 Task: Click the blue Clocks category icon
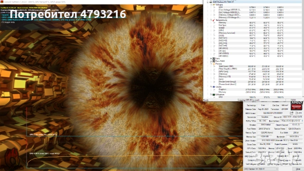point(214,87)
